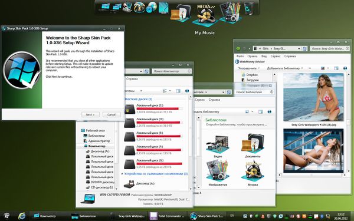Screen dimensions: 354x221
Task: Select Администратор in the navigation tree
Action: pyautogui.click(x=97, y=141)
